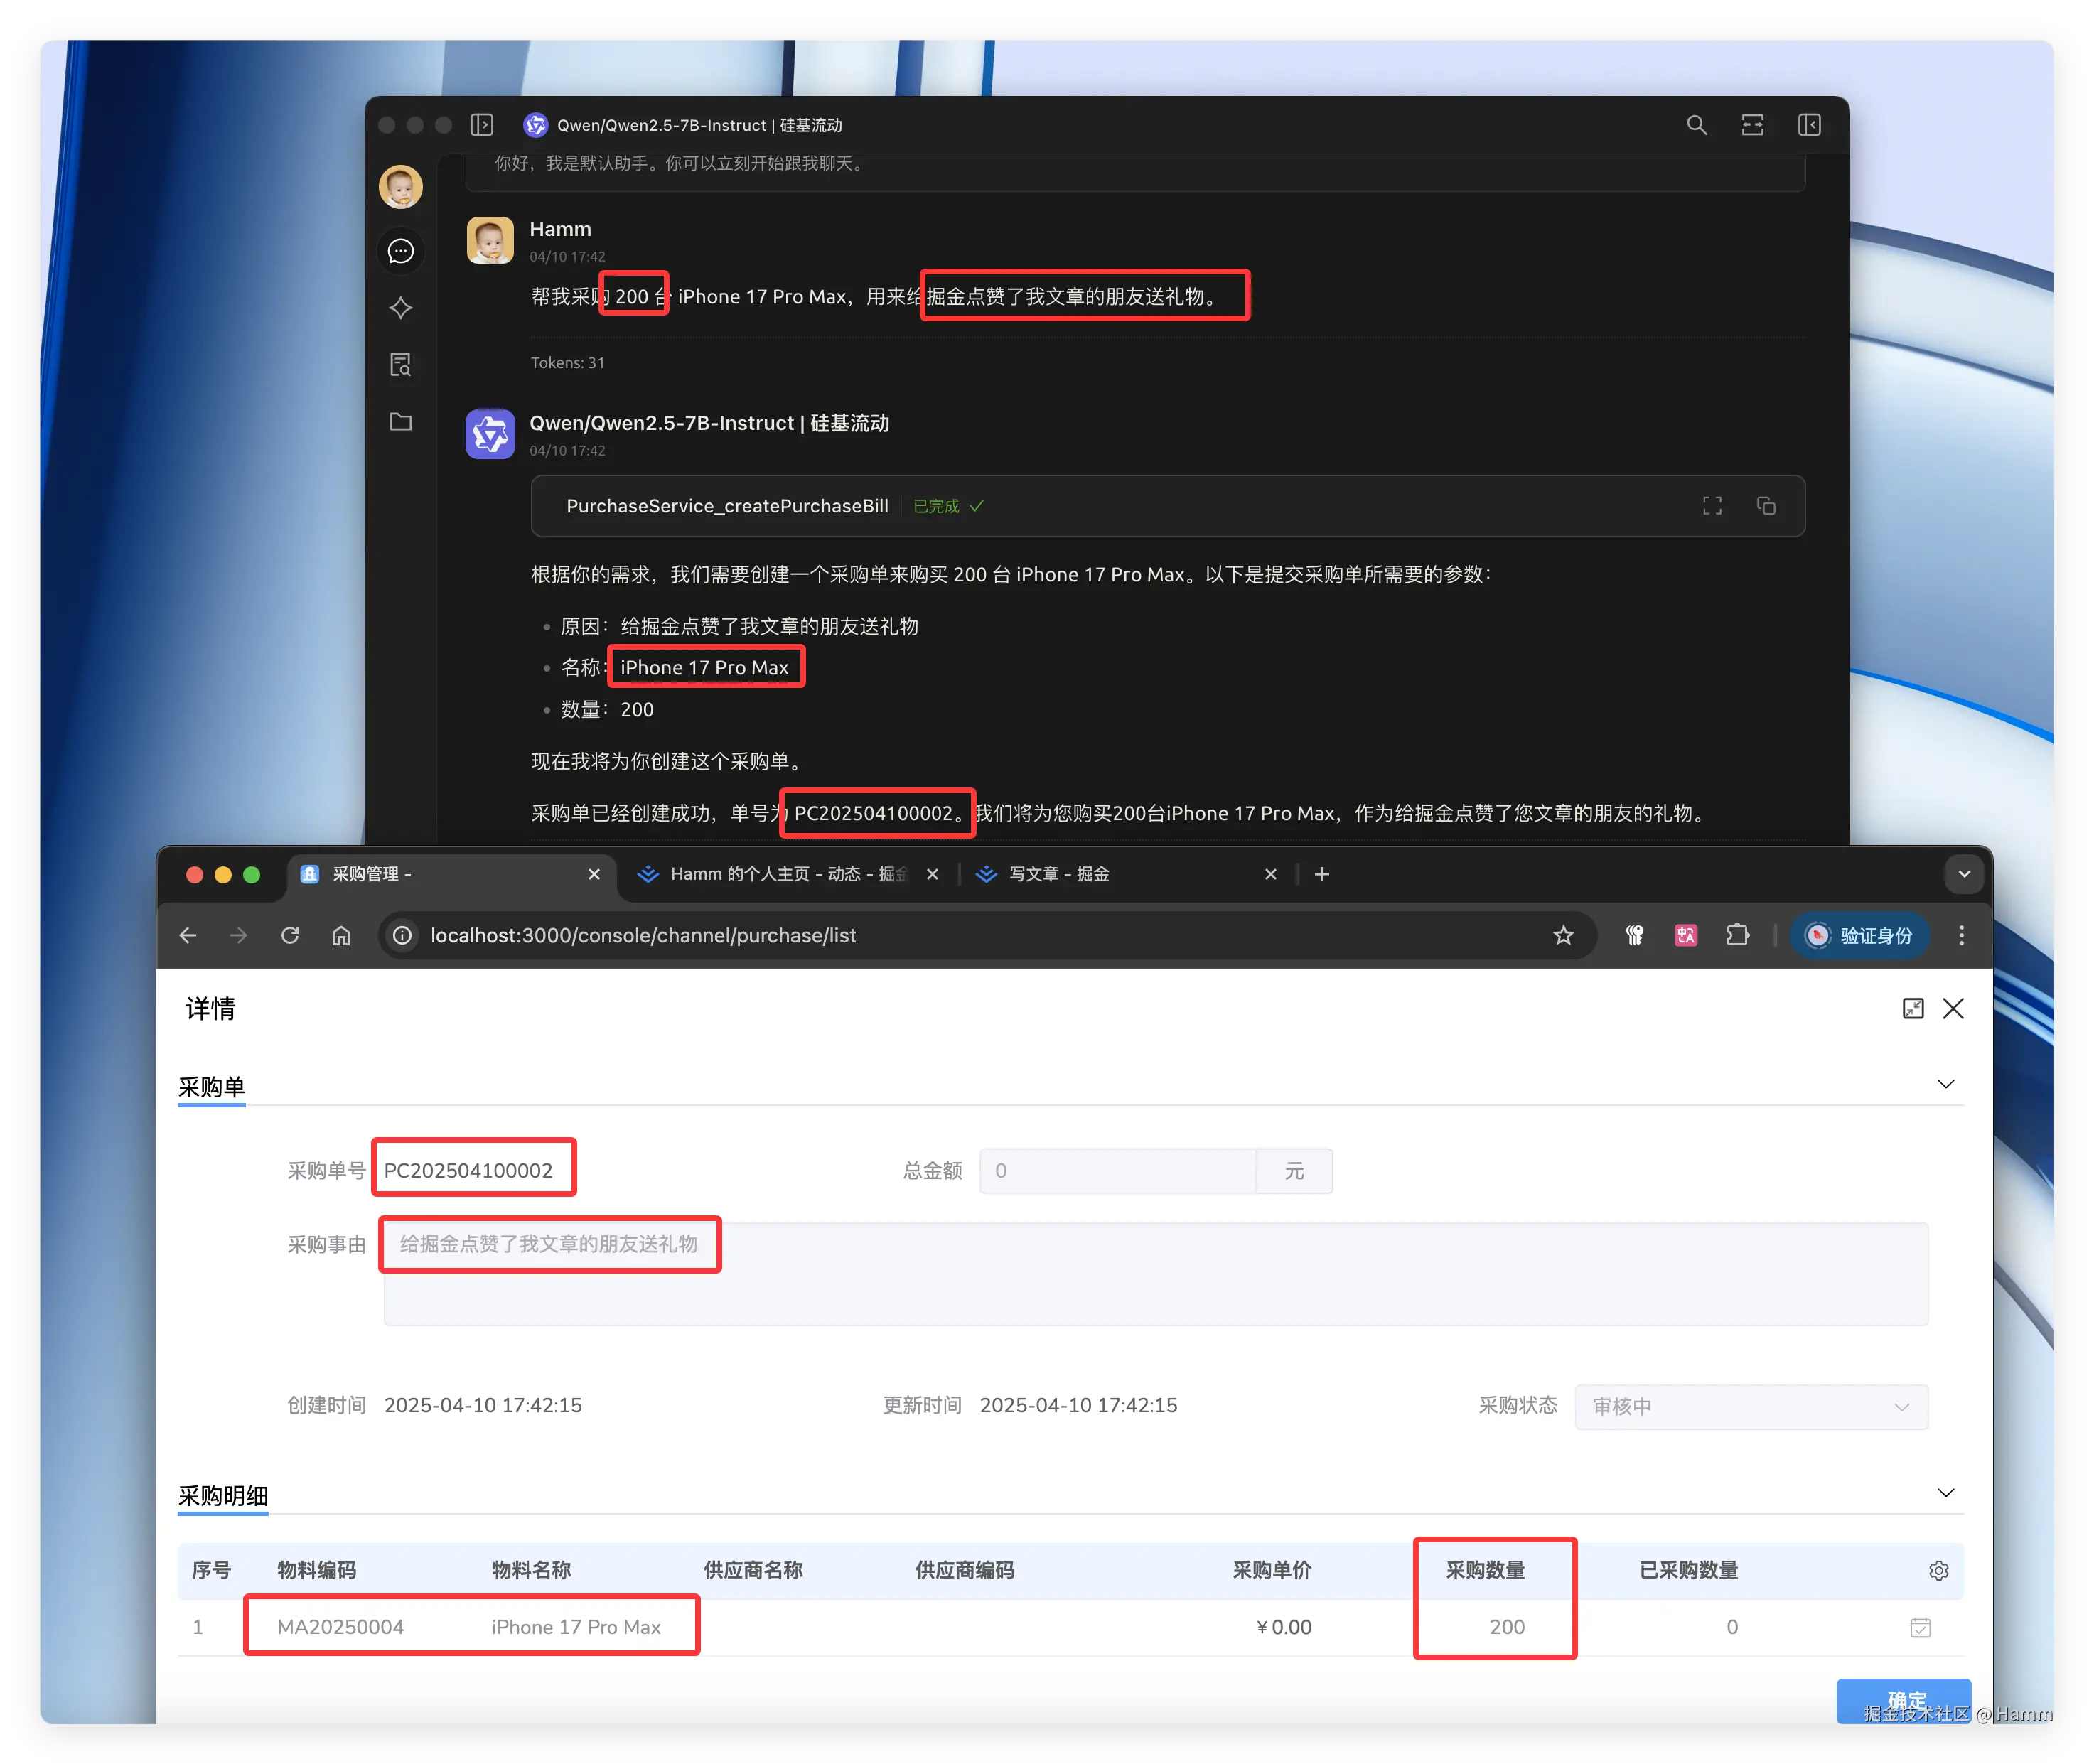Collapse the 采购单 section
2094x1764 pixels.
point(1945,1085)
